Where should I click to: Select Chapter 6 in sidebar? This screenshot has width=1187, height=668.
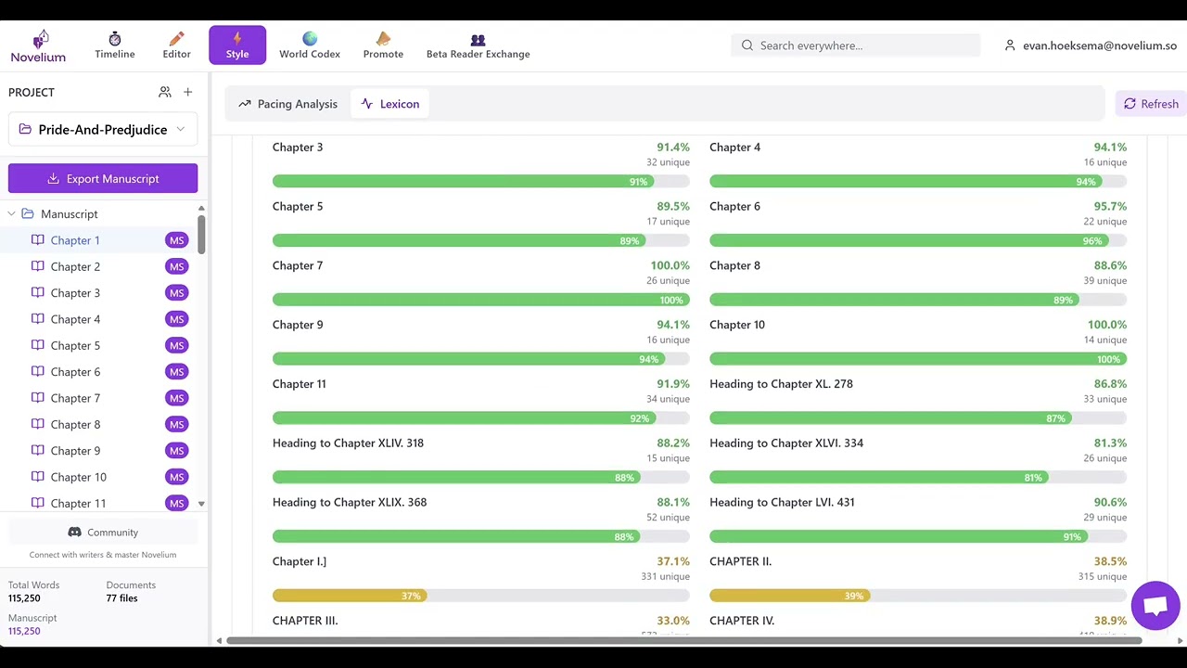[x=75, y=372]
